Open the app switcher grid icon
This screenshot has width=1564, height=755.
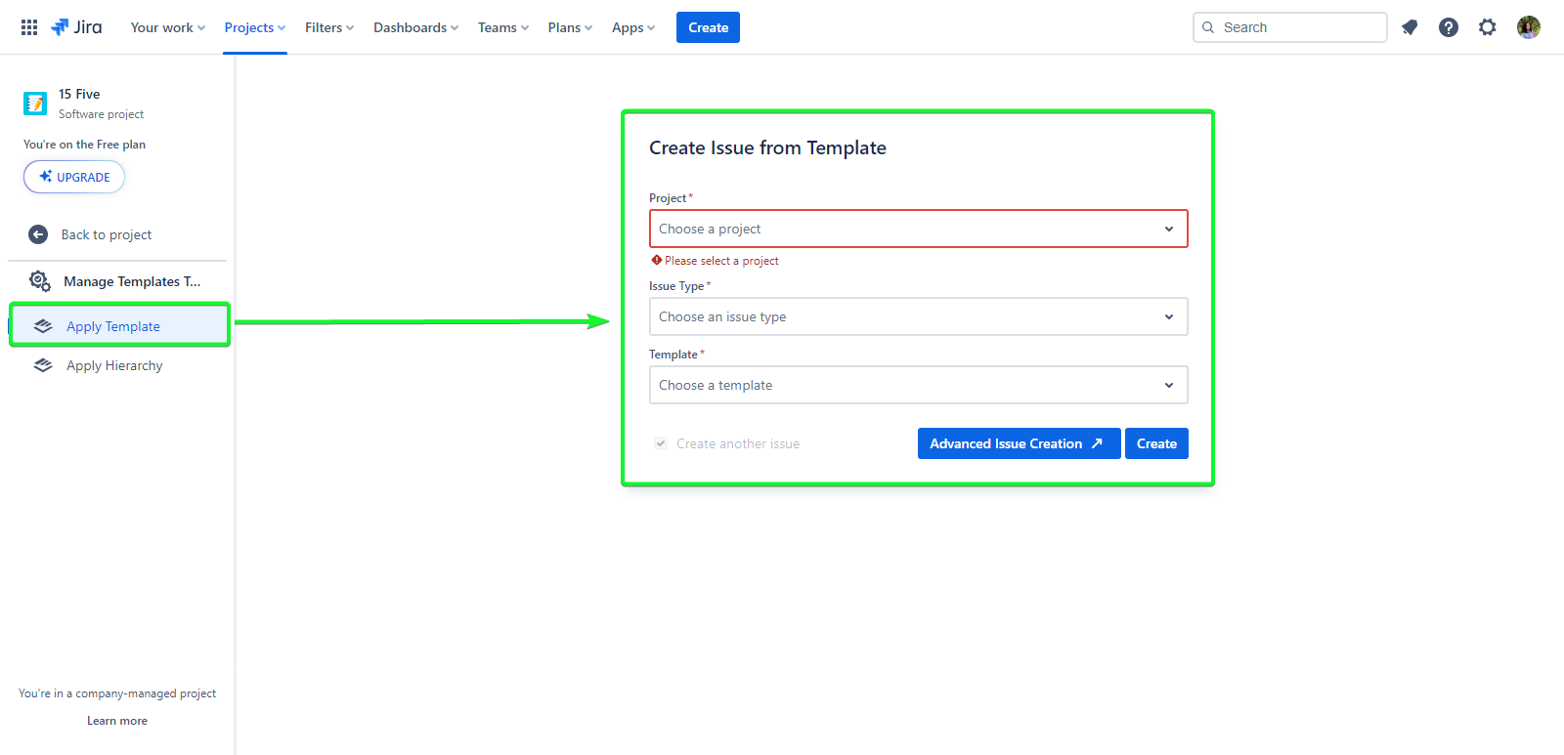coord(29,27)
